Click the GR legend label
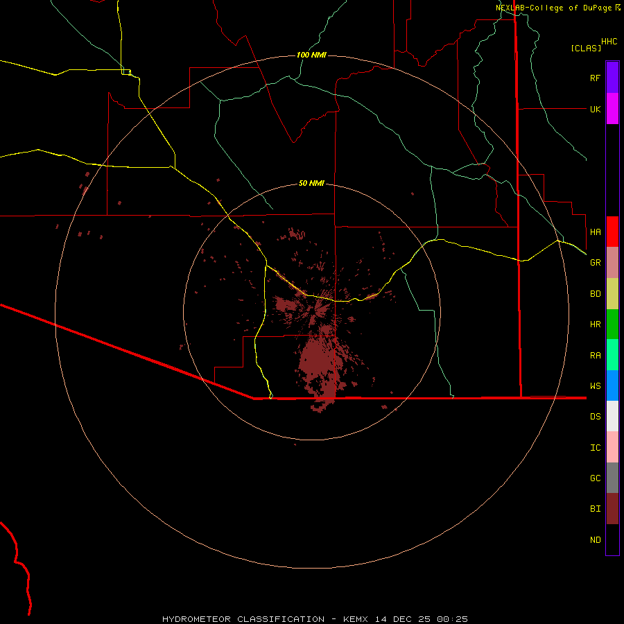The image size is (624, 624). point(595,263)
